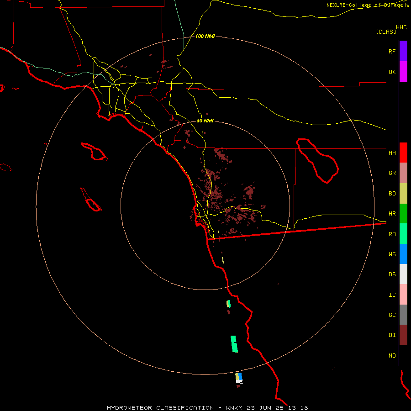Screen dimensions: 411x411
Task: Click the HR legend label
Action: tap(392, 214)
